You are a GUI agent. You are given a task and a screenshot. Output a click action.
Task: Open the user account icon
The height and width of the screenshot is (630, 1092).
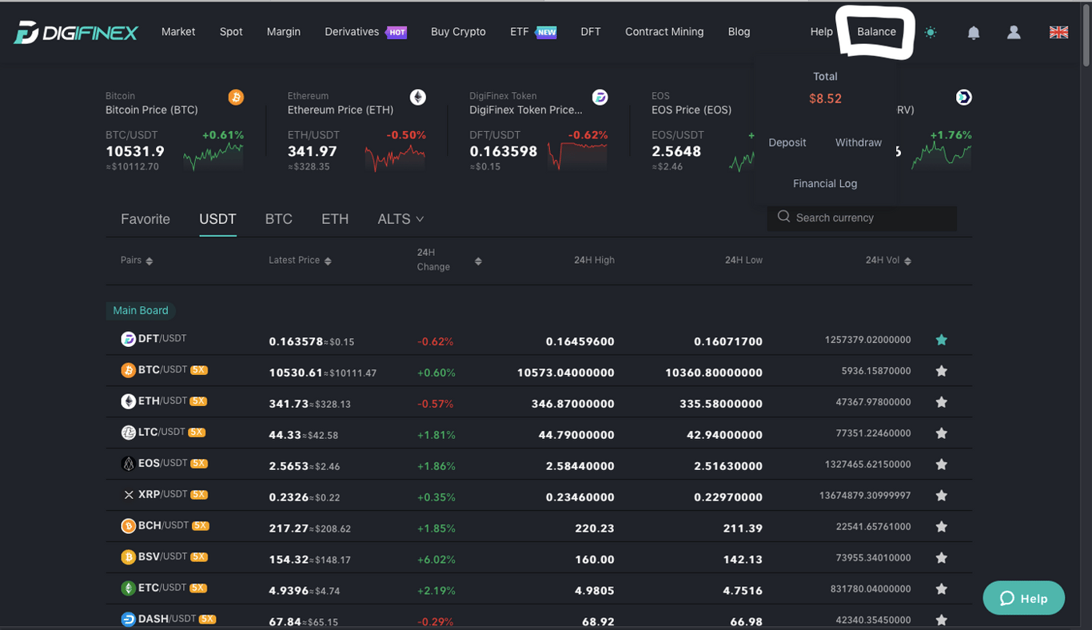click(x=1014, y=32)
